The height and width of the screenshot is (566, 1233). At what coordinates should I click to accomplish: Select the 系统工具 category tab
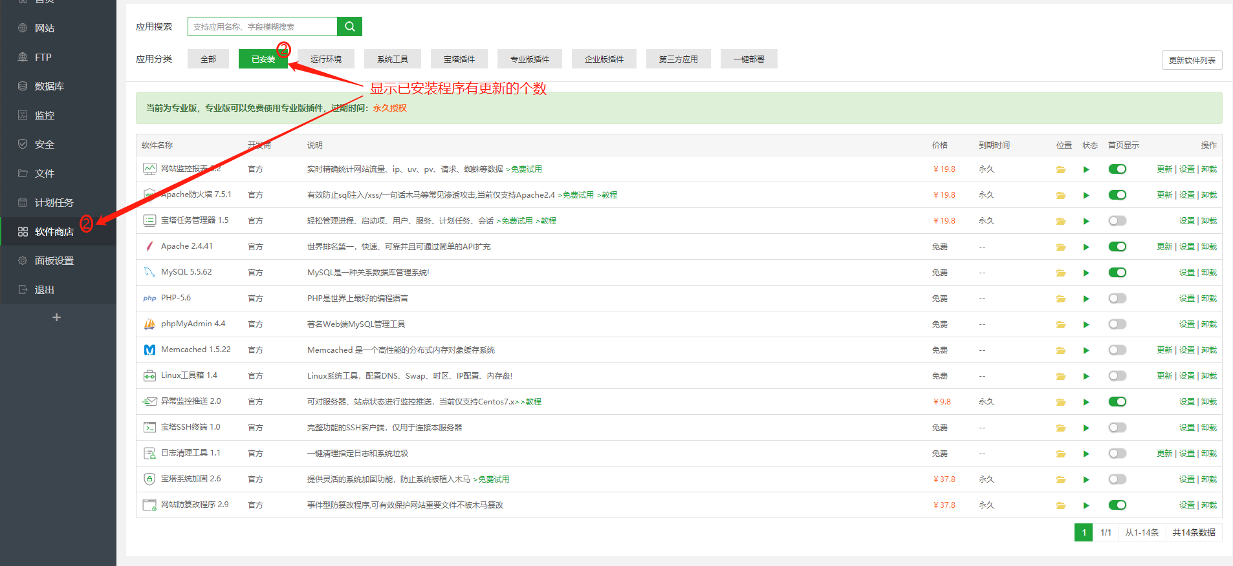point(393,59)
